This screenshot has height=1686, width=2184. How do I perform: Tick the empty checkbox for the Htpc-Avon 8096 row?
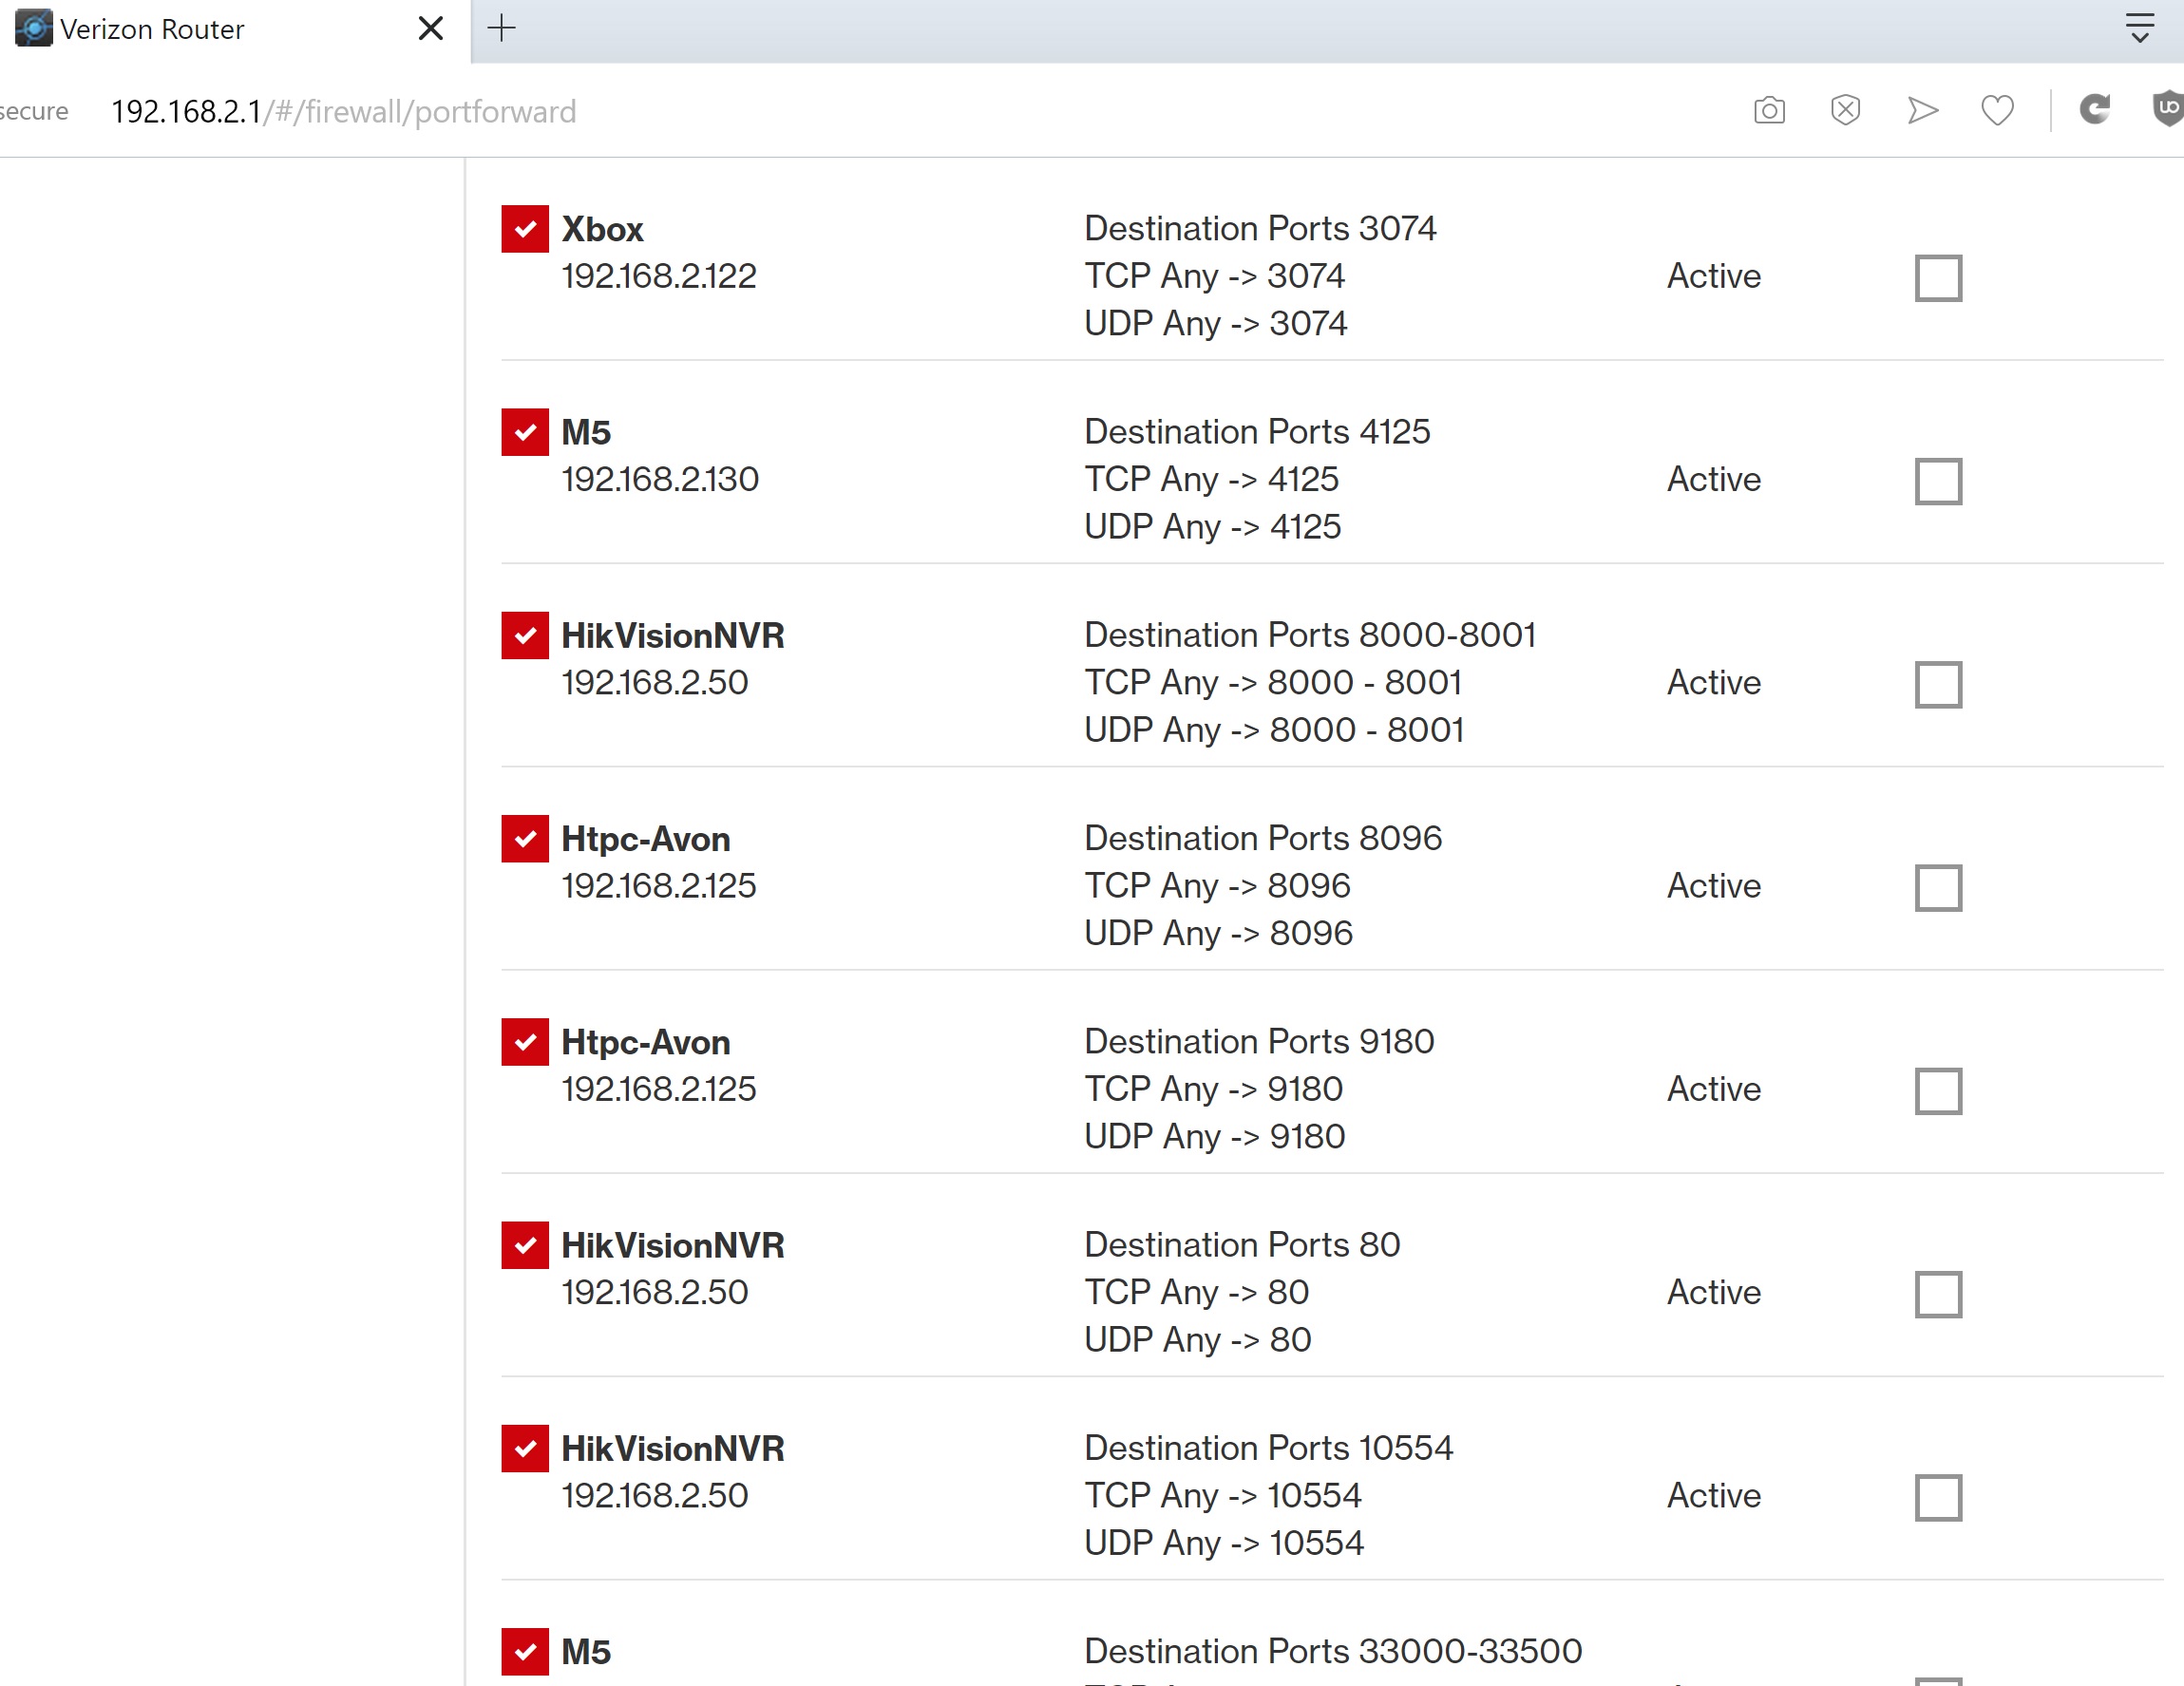[1937, 888]
